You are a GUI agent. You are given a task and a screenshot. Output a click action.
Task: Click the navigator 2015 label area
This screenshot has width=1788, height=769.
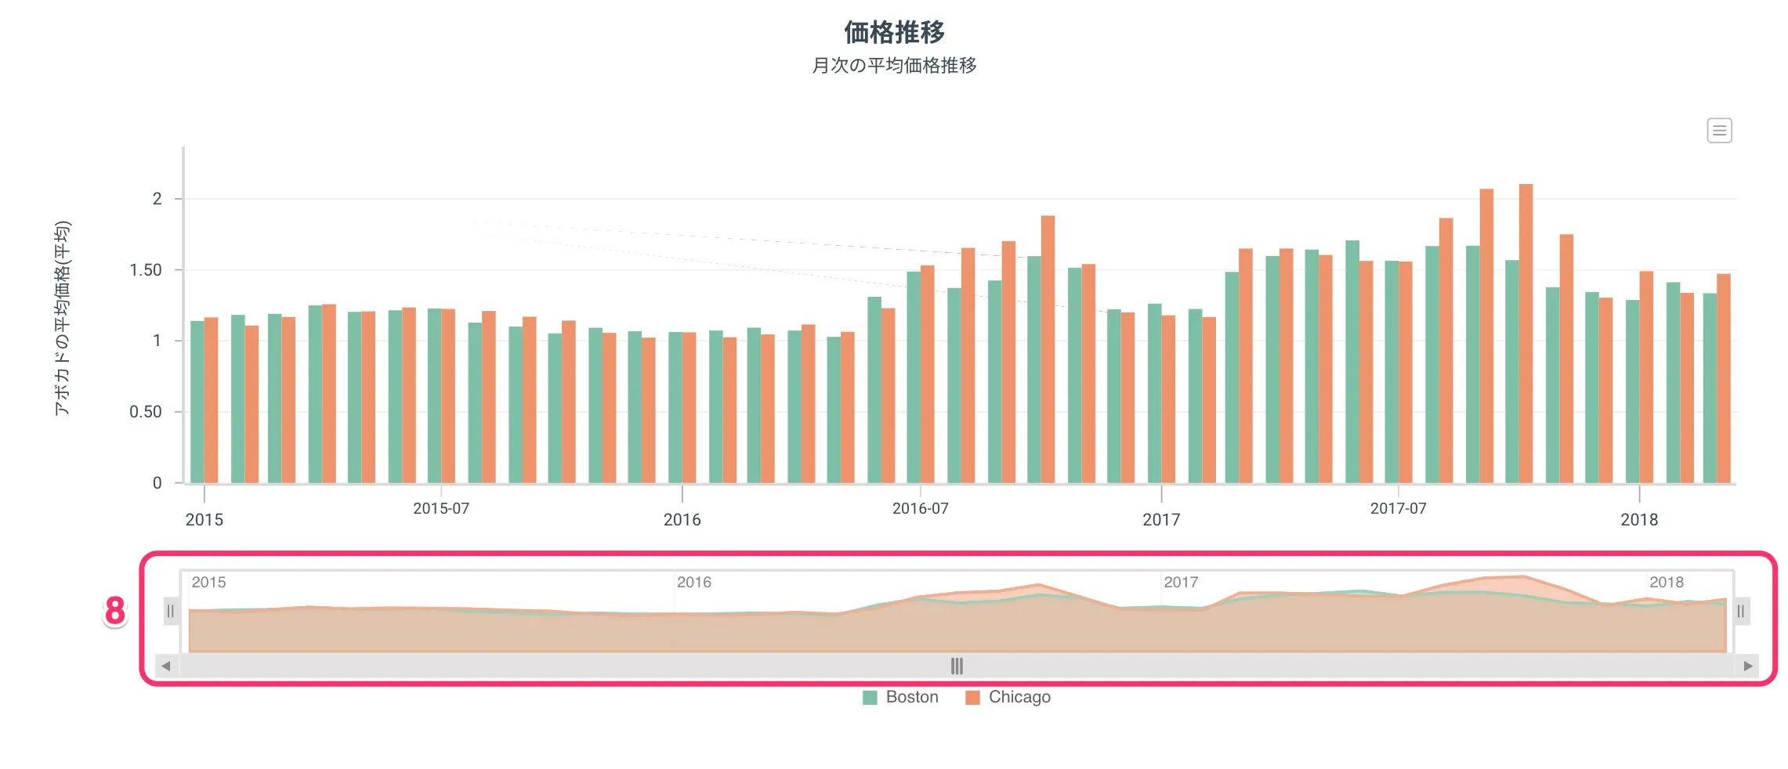tap(208, 582)
